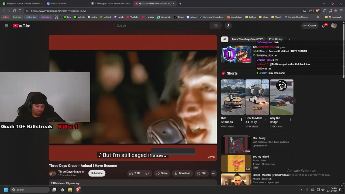Image resolution: width=345 pixels, height=194 pixels.
Task: Open more actions ellipsis under video
Action: coord(213,173)
